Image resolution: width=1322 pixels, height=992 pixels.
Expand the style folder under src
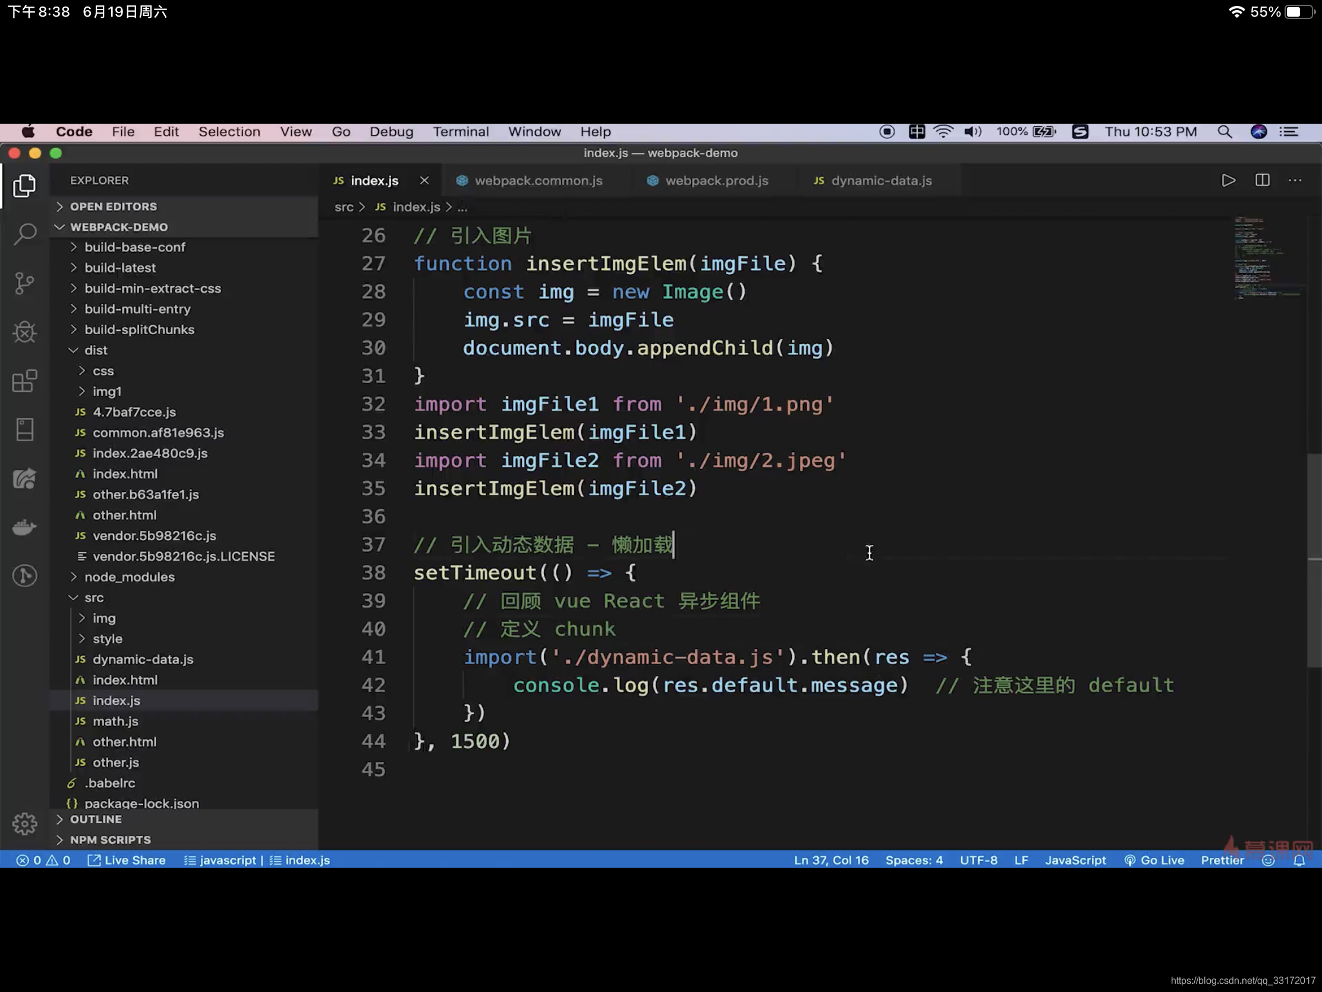[107, 639]
